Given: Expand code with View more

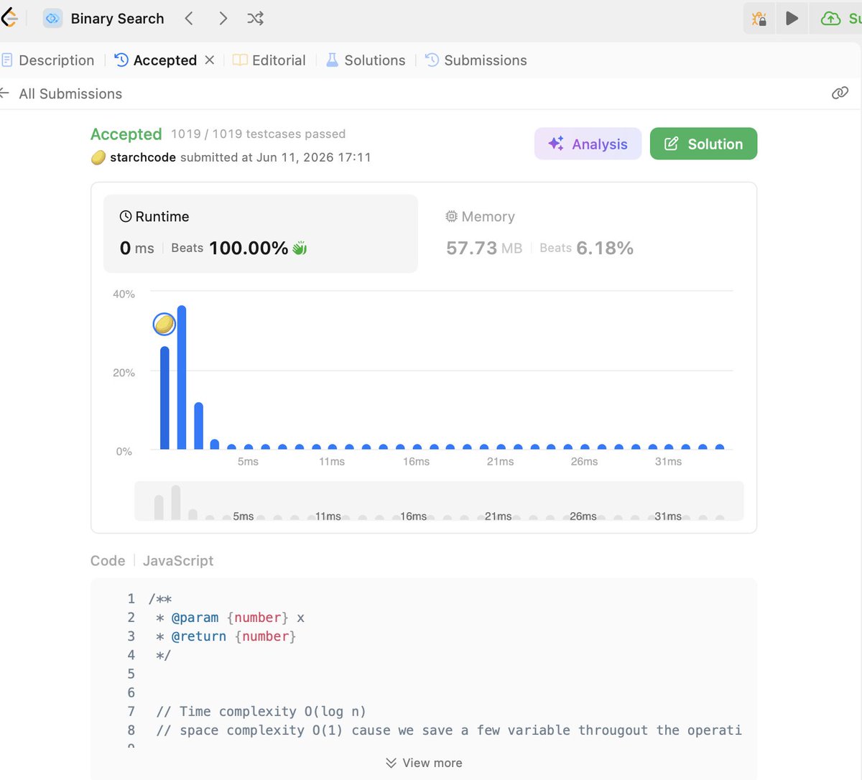Looking at the screenshot, I should [424, 763].
